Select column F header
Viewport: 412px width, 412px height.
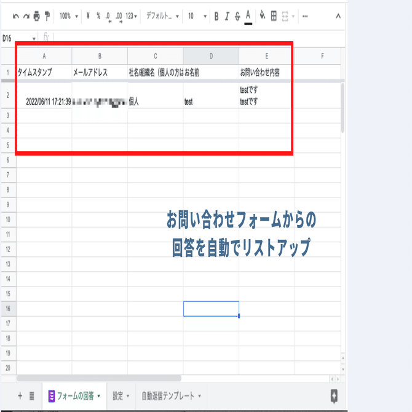pyautogui.click(x=318, y=56)
